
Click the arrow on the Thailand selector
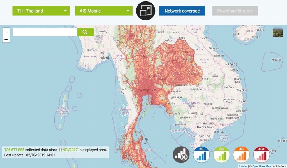[65, 11]
